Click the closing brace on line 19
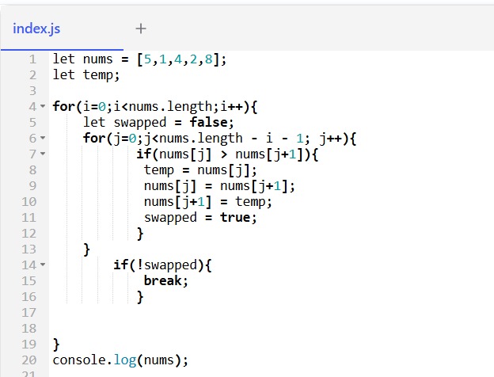Viewport: 494px width, 377px height. coord(56,345)
